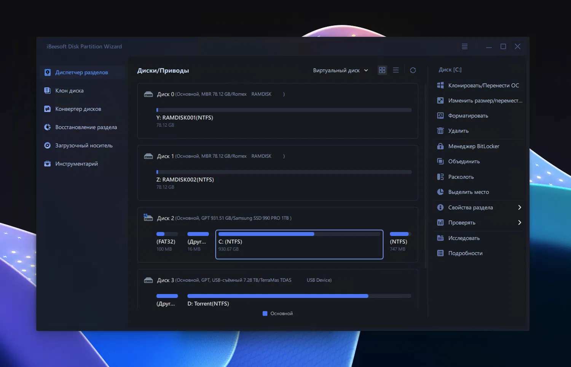Screen dimensions: 571x367
Task: Click the Клонировать/Перенести ОС Windows icon
Action: click(x=440, y=85)
